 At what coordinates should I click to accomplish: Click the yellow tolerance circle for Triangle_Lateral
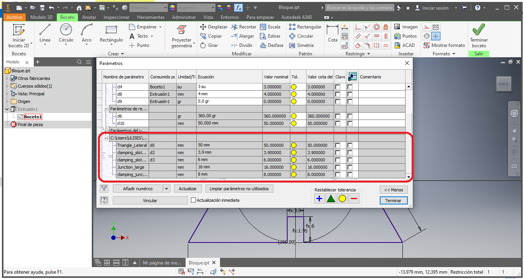click(x=294, y=146)
